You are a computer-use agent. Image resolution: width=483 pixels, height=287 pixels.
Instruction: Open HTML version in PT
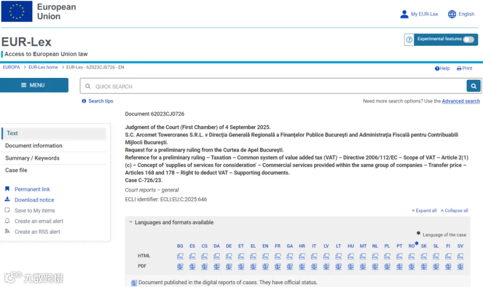click(x=399, y=256)
